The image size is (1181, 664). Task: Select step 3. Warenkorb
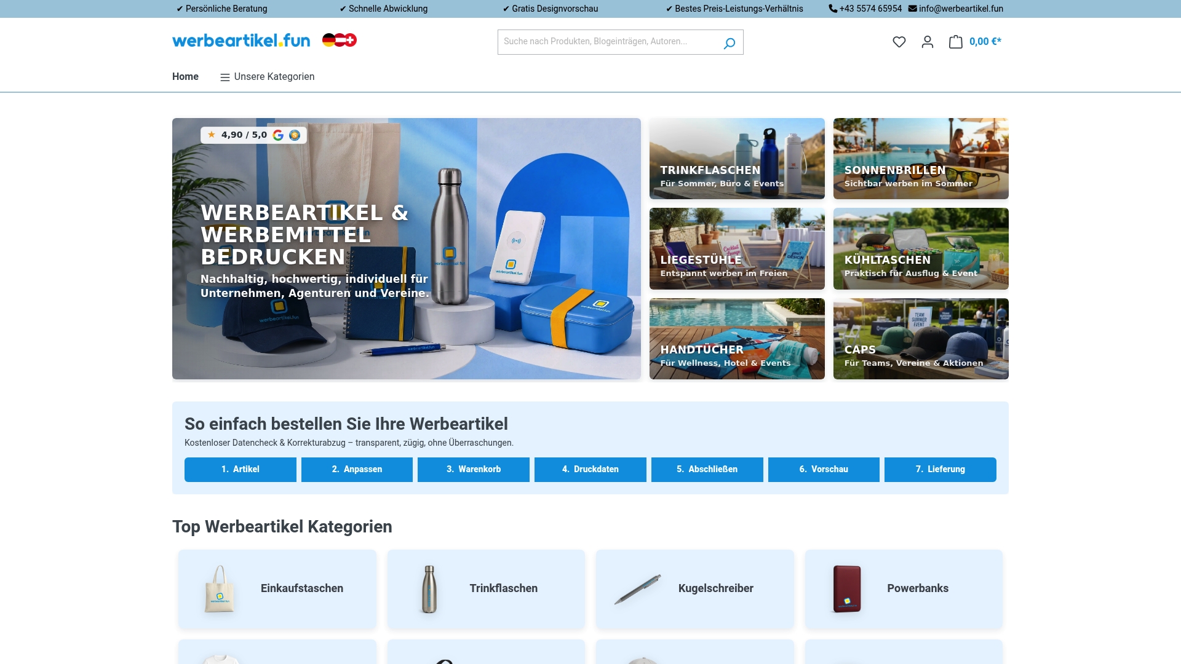tap(474, 470)
